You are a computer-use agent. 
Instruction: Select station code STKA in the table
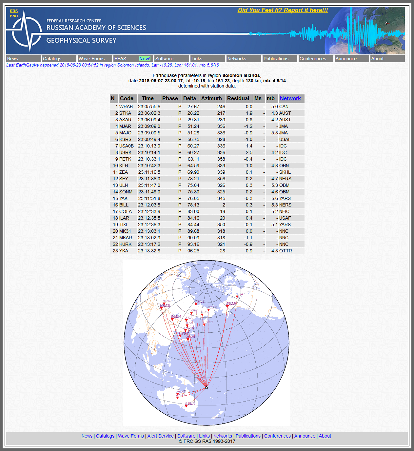pyautogui.click(x=125, y=113)
